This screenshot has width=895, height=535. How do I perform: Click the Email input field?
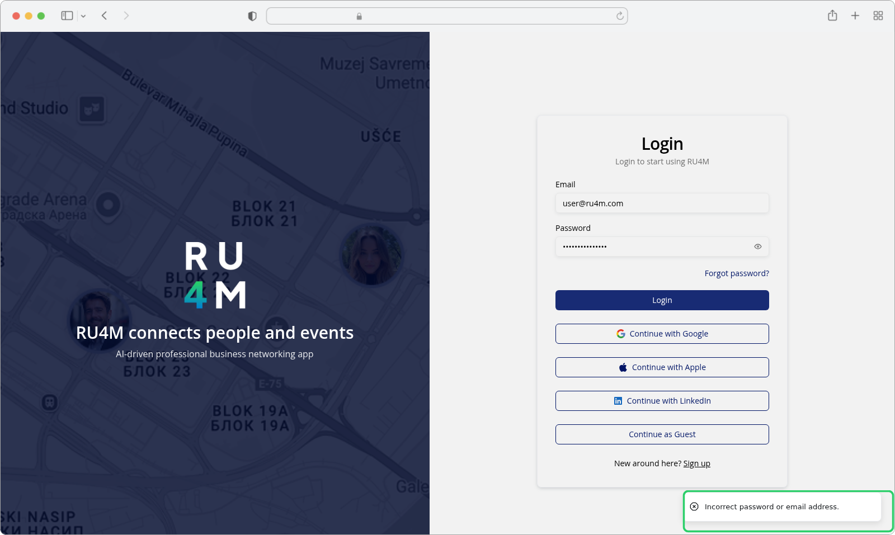[662, 203]
